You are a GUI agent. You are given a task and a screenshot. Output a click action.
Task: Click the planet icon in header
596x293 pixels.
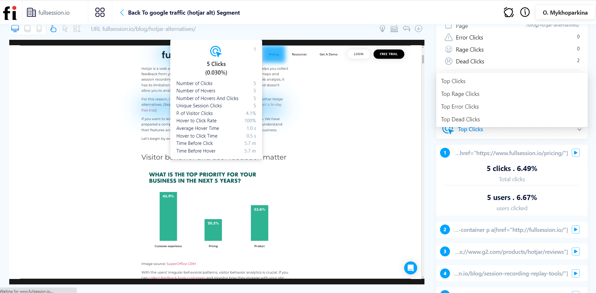pyautogui.click(x=509, y=12)
